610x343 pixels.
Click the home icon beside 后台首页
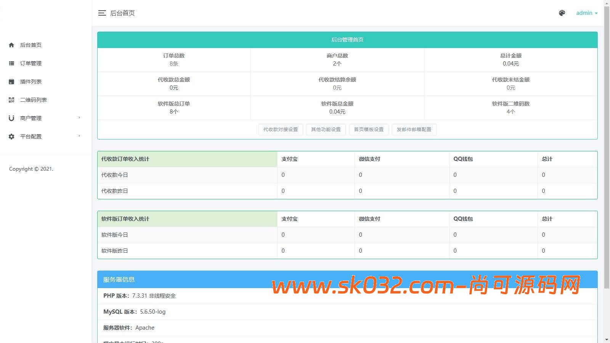click(x=11, y=45)
